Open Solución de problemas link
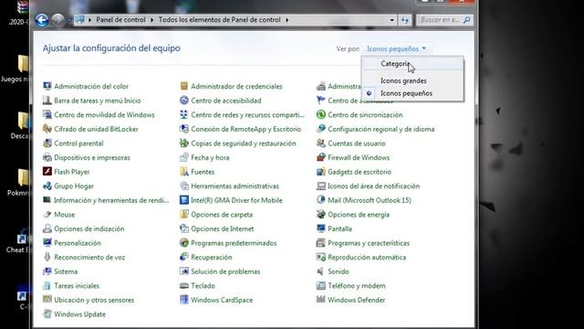Image resolution: width=584 pixels, height=329 pixels. coord(225,271)
